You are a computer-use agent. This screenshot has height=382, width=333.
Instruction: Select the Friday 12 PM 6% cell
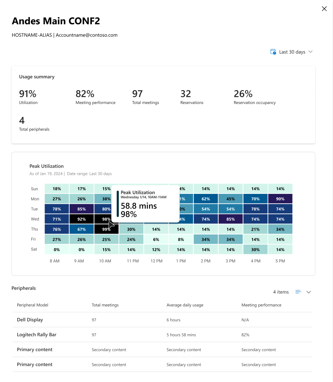156,240
